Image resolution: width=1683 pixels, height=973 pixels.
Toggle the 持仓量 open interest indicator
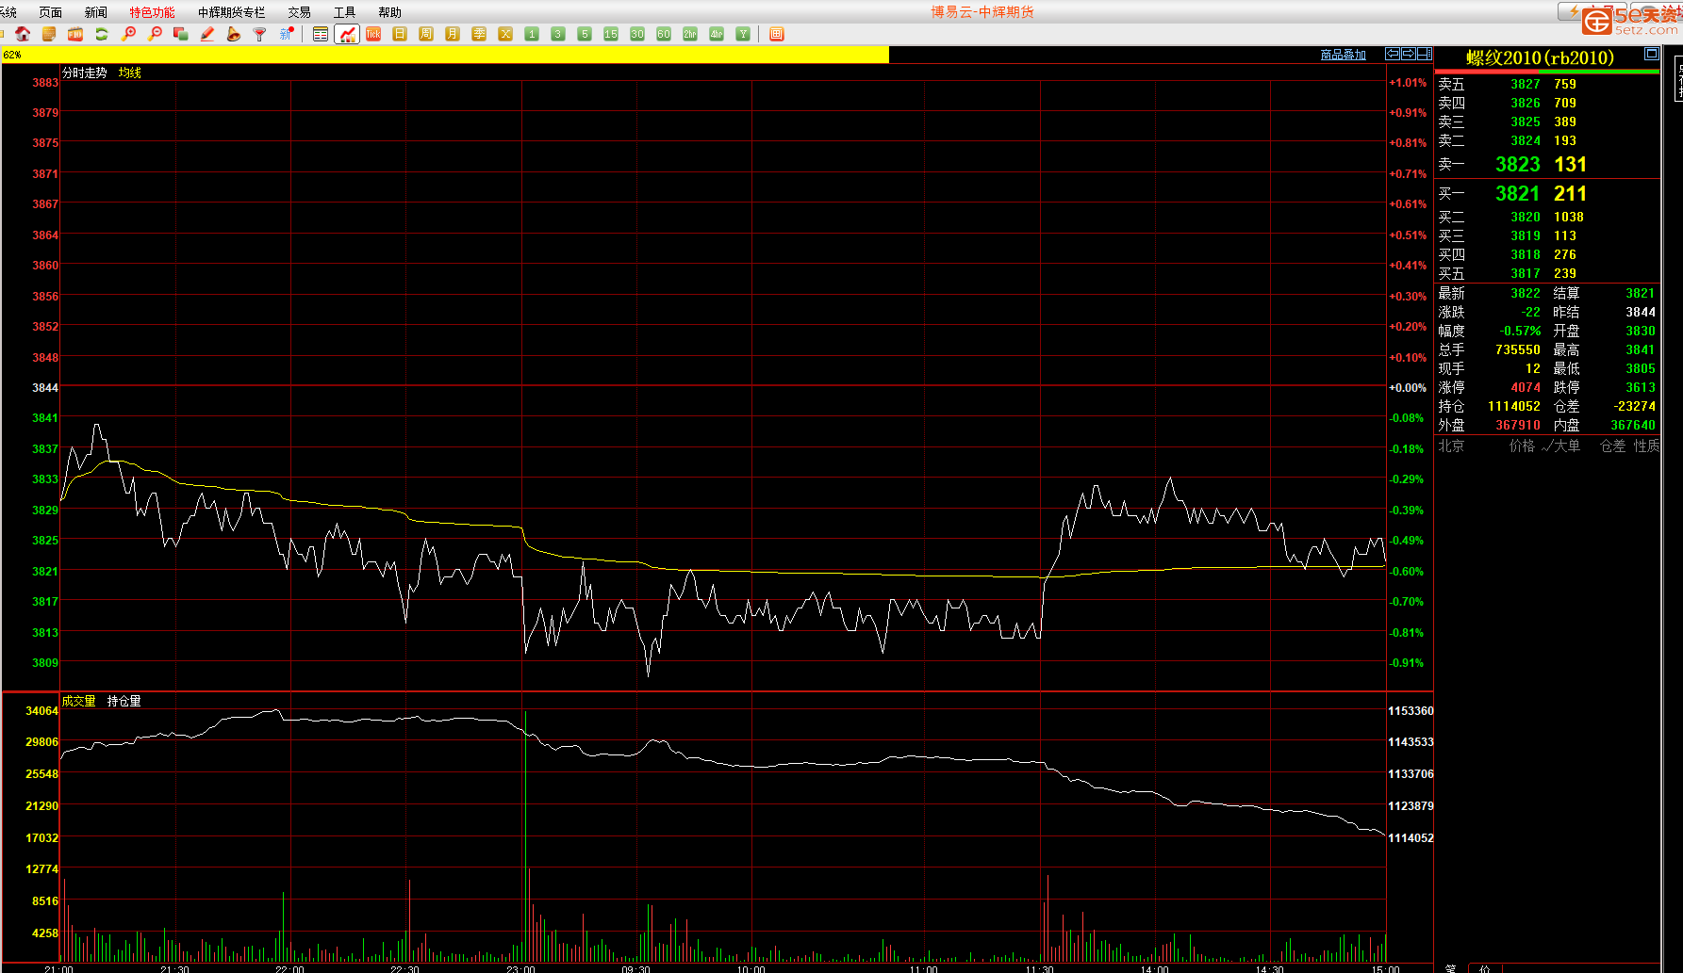(124, 701)
